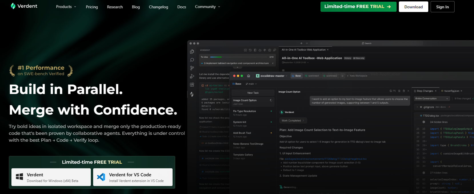Select the Verdent leaf icon in the activity bar

tap(192, 94)
